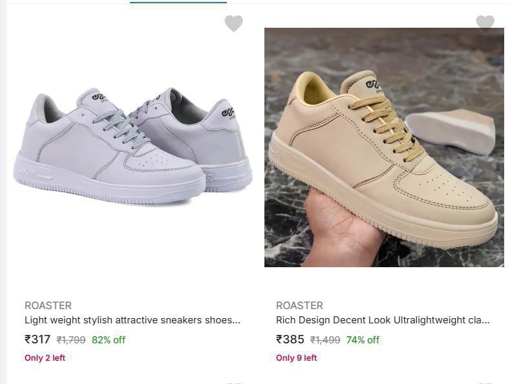The height and width of the screenshot is (384, 510).
Task: Tap the heart on the beige sneaker
Action: tap(485, 23)
